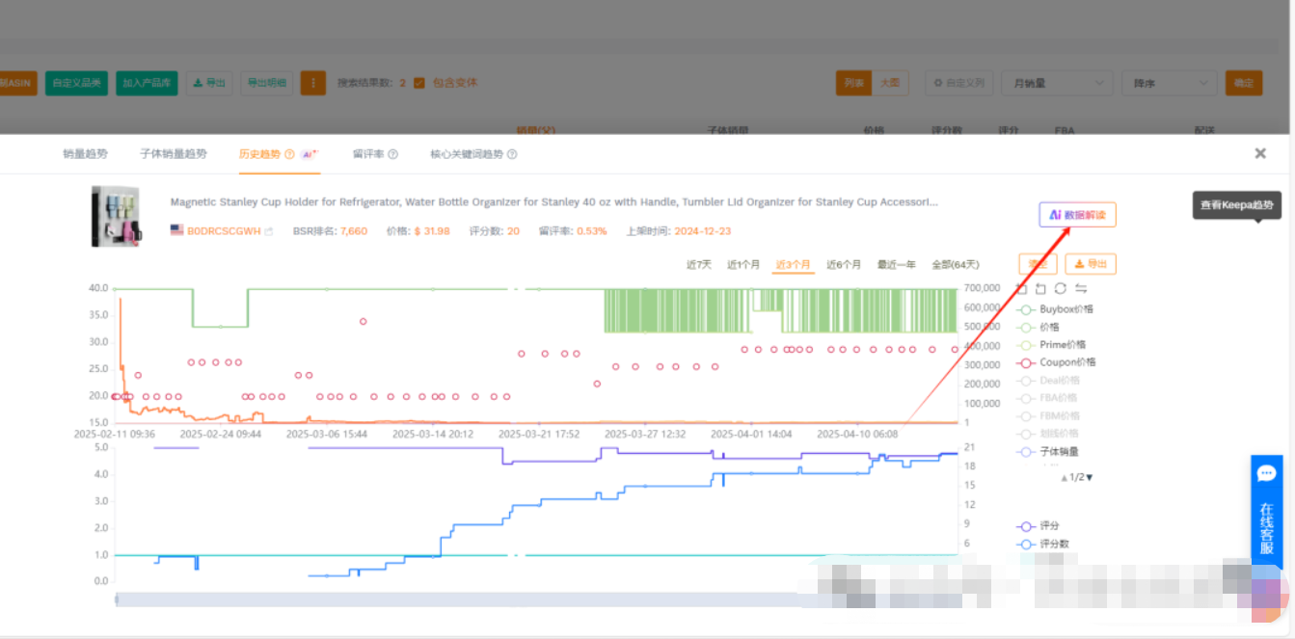This screenshot has height=639, width=1295.
Task: Click the US flag icon
Action: click(x=176, y=230)
